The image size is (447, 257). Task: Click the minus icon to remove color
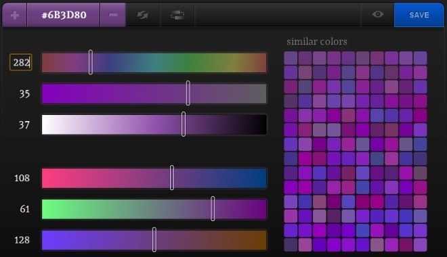pos(113,15)
